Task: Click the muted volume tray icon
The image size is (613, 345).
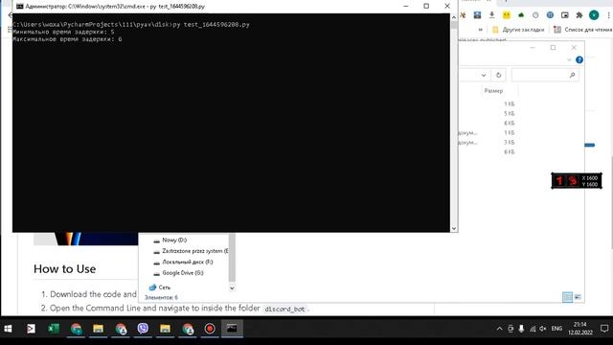Action: point(543,329)
